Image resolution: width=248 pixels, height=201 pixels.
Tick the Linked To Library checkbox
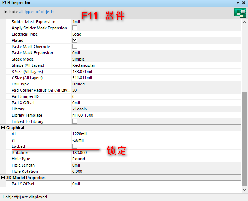coord(75,121)
